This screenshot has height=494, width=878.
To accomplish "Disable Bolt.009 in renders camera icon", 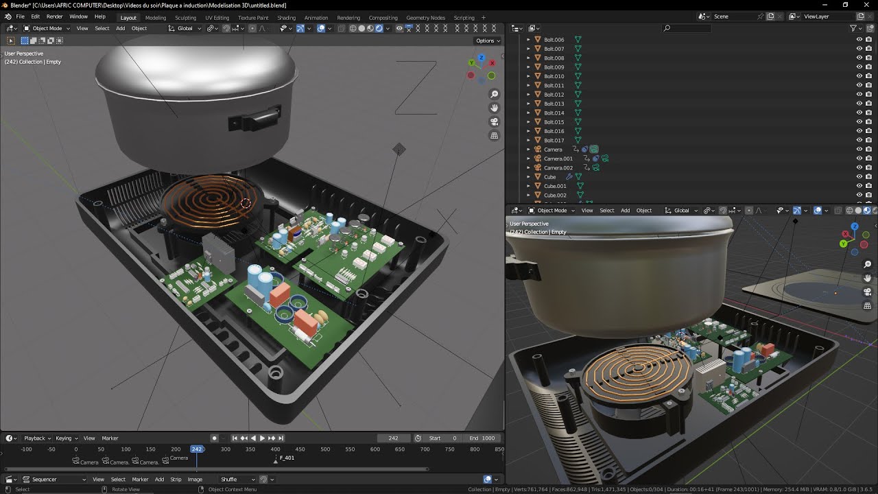I will tap(869, 67).
